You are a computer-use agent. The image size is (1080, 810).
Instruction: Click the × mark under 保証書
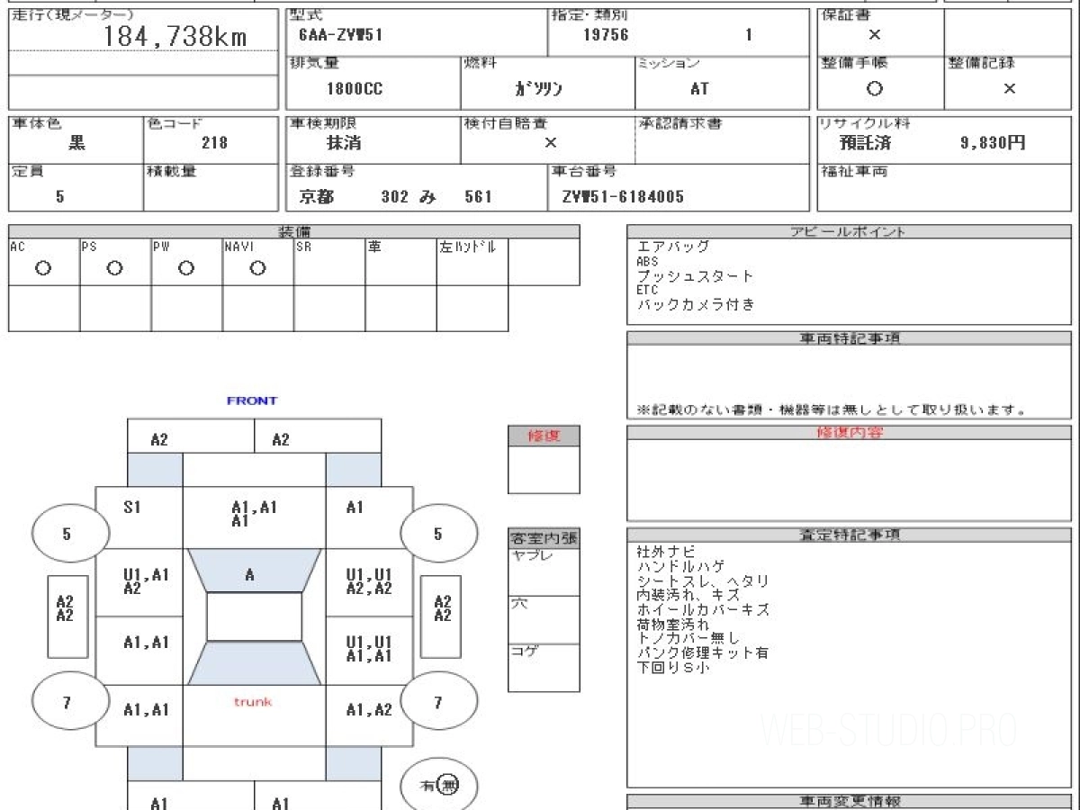[874, 36]
